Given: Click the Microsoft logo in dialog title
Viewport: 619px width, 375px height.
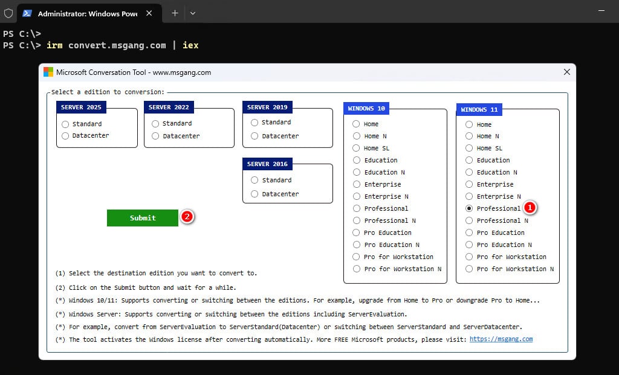Looking at the screenshot, I should [48, 72].
